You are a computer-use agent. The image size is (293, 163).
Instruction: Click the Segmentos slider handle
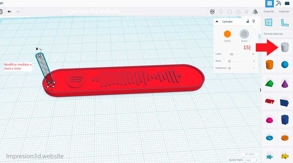229,68
